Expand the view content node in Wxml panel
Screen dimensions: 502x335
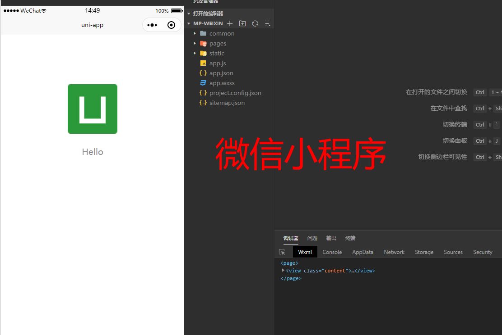click(x=283, y=271)
